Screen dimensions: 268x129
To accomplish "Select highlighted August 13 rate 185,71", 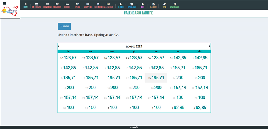I will (x=156, y=78).
